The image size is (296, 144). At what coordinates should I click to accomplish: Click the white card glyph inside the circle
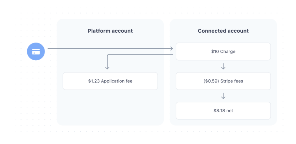[36, 52]
